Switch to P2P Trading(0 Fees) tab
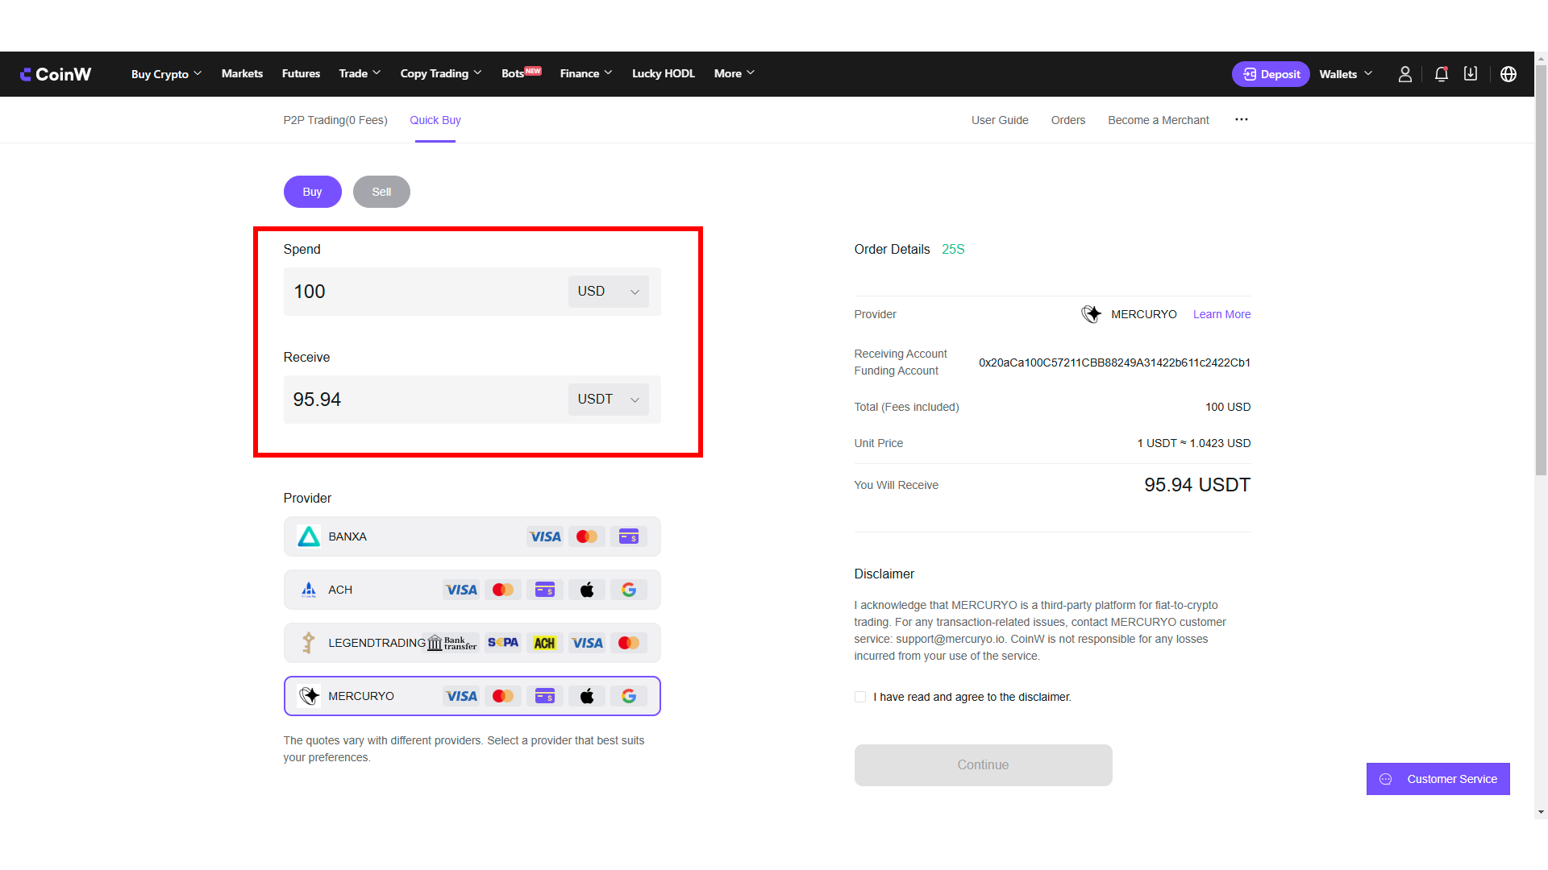1548x870 pixels. pyautogui.click(x=335, y=120)
